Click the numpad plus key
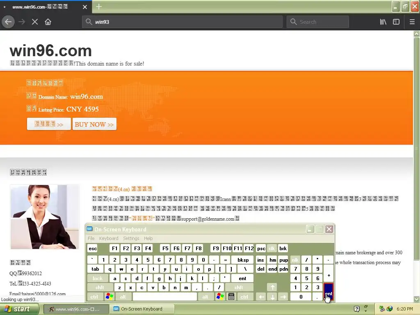Viewport: 420px width, 315px height. click(329, 274)
